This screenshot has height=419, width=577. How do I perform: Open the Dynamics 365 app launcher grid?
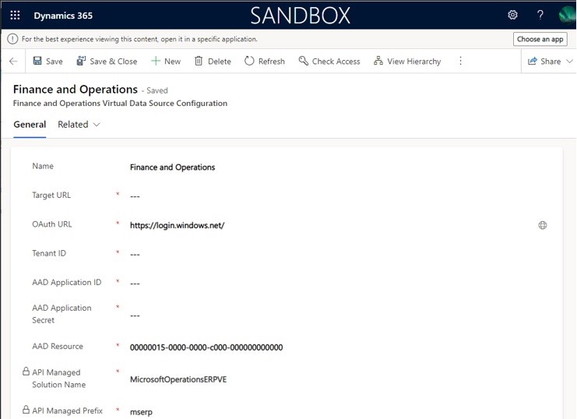point(15,15)
